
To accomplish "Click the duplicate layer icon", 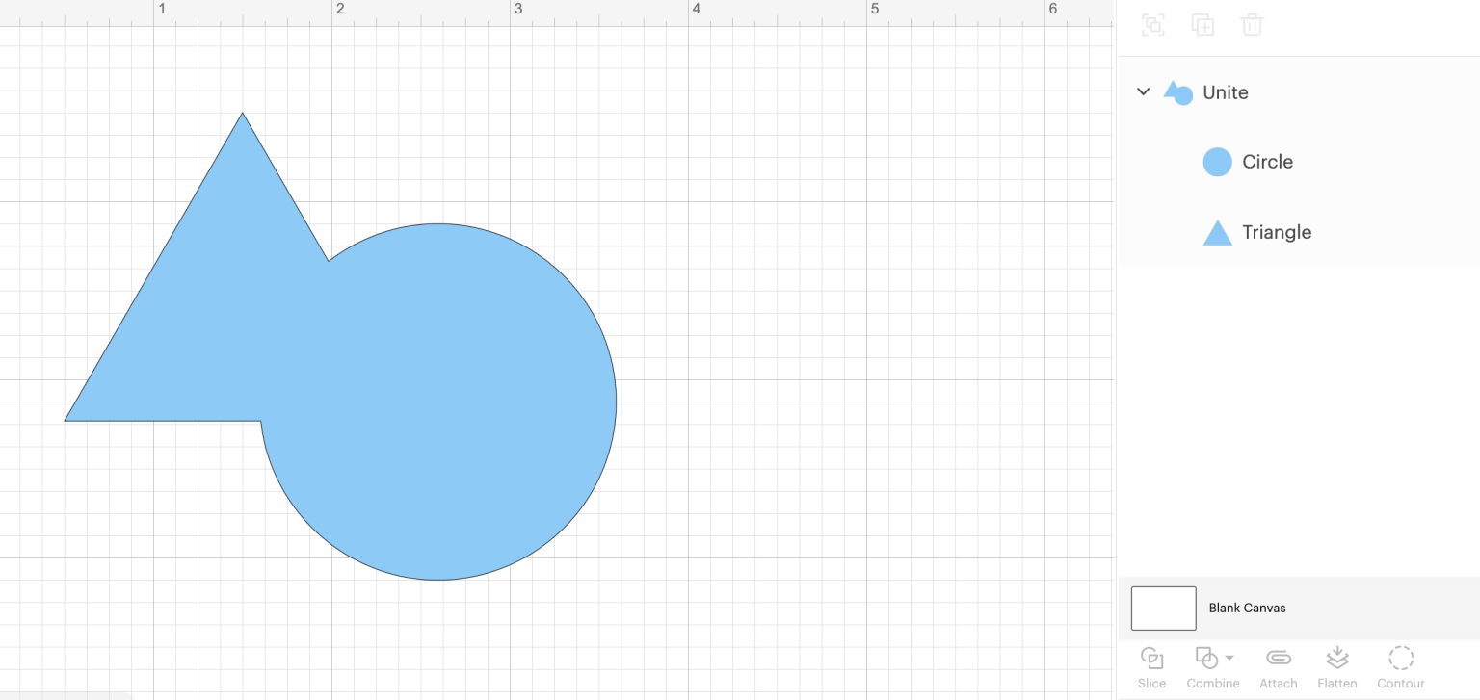I will pos(1202,24).
